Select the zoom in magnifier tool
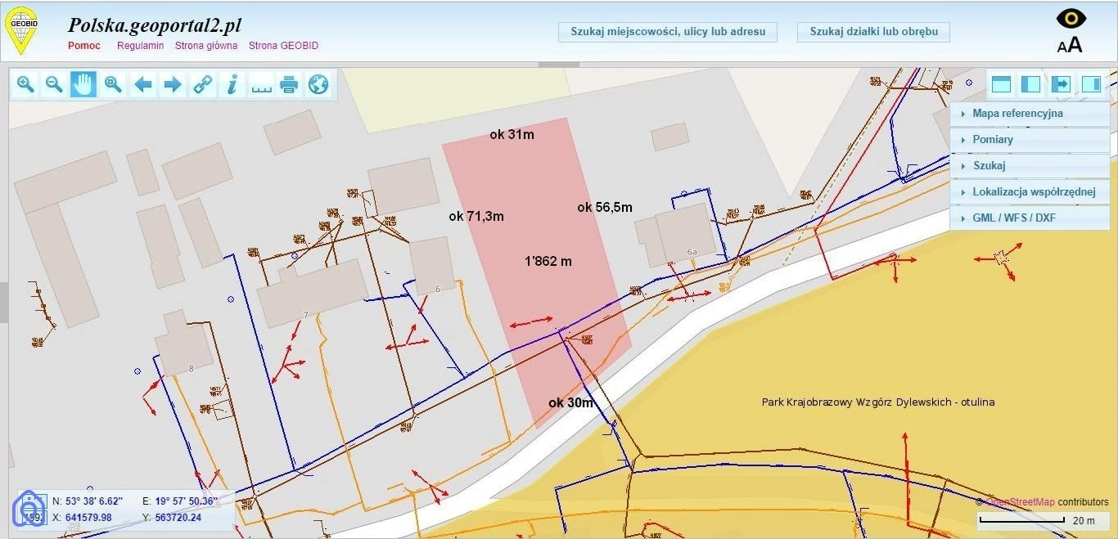Viewport: 1118px width, 539px height. (25, 84)
